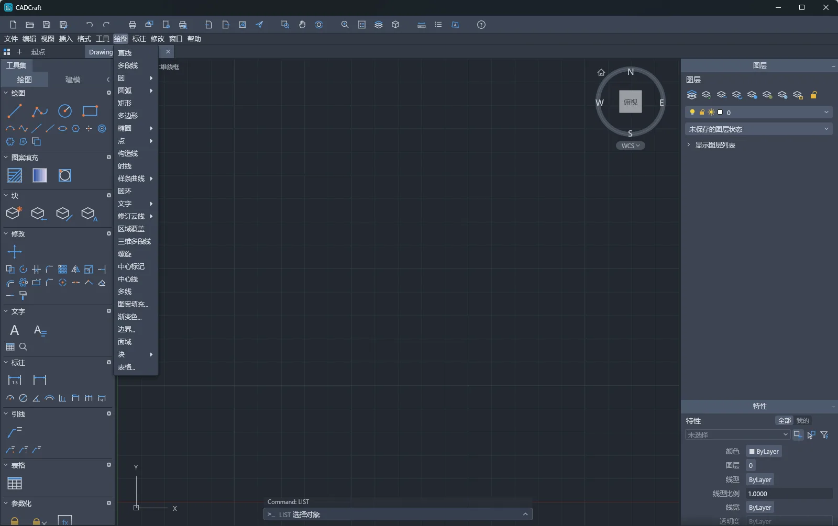Open the current layer 0 dropdown
Image resolution: width=838 pixels, height=526 pixels.
pyautogui.click(x=759, y=112)
